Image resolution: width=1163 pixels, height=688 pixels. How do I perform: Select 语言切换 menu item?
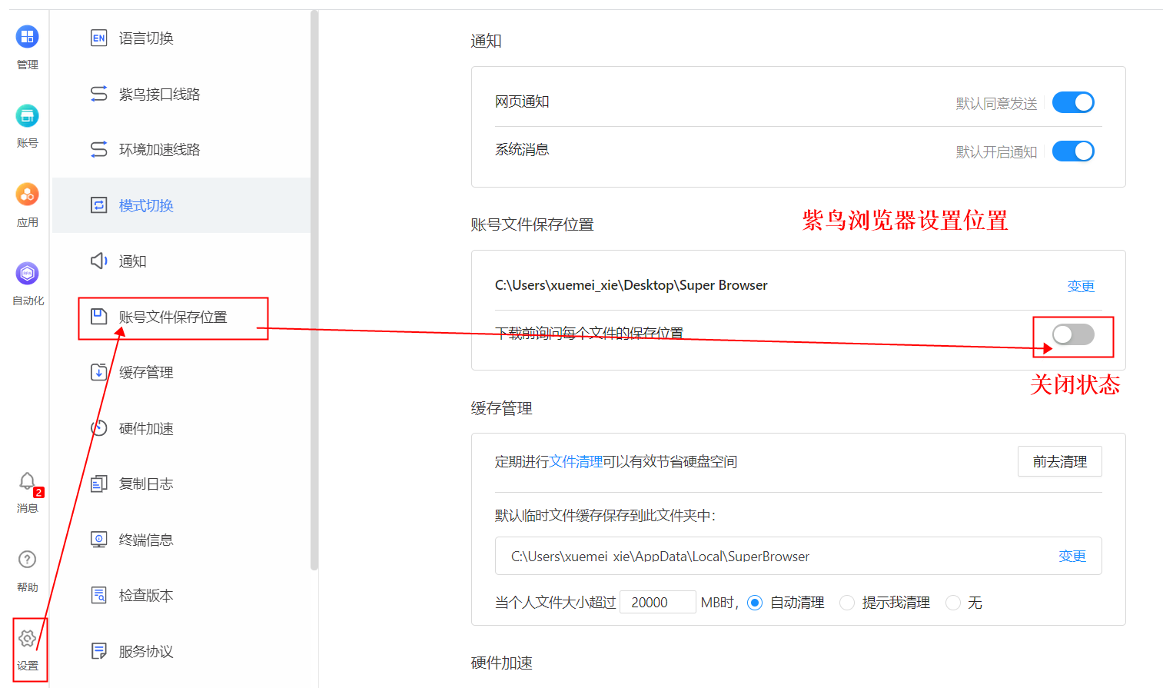pyautogui.click(x=182, y=38)
